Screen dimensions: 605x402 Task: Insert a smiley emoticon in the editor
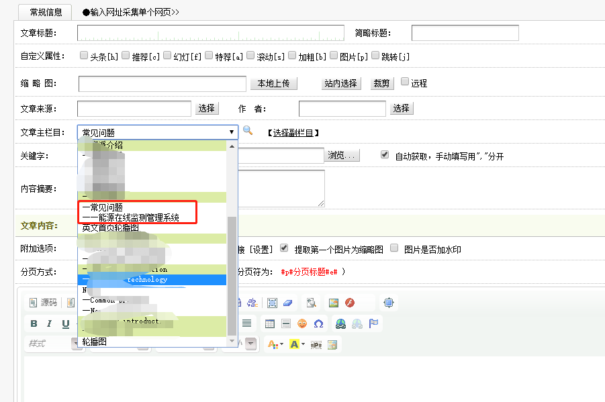click(x=302, y=323)
